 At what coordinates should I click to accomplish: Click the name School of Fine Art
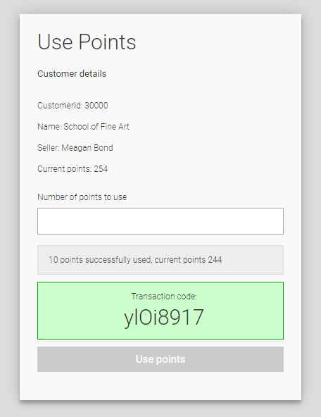(x=96, y=127)
